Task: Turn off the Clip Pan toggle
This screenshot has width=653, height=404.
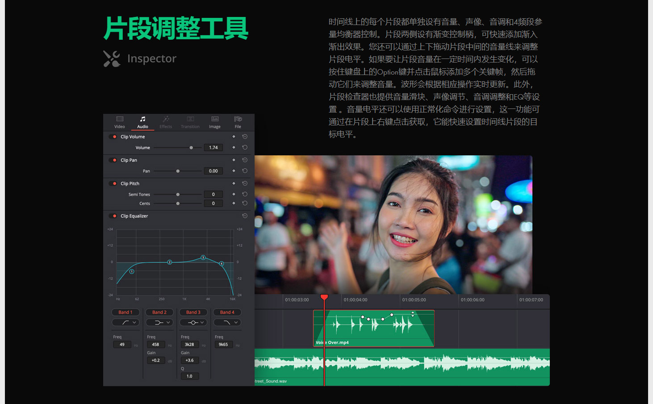Action: click(x=113, y=160)
